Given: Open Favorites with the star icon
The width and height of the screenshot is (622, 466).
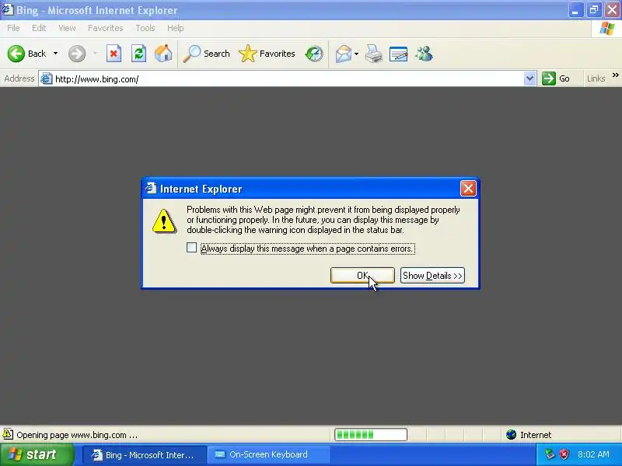Looking at the screenshot, I should coord(248,54).
